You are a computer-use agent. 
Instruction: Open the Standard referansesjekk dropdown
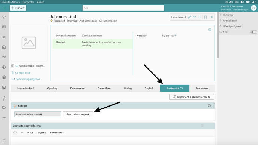point(38,114)
